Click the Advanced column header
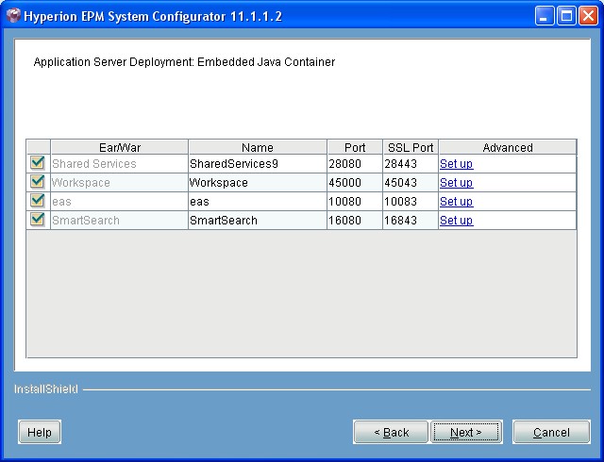The image size is (604, 462). tap(508, 147)
